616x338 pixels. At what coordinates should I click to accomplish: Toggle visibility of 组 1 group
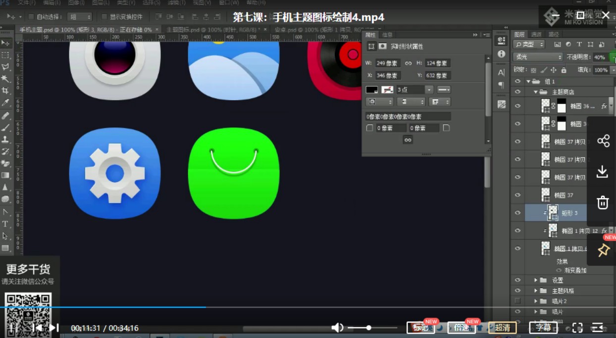517,81
